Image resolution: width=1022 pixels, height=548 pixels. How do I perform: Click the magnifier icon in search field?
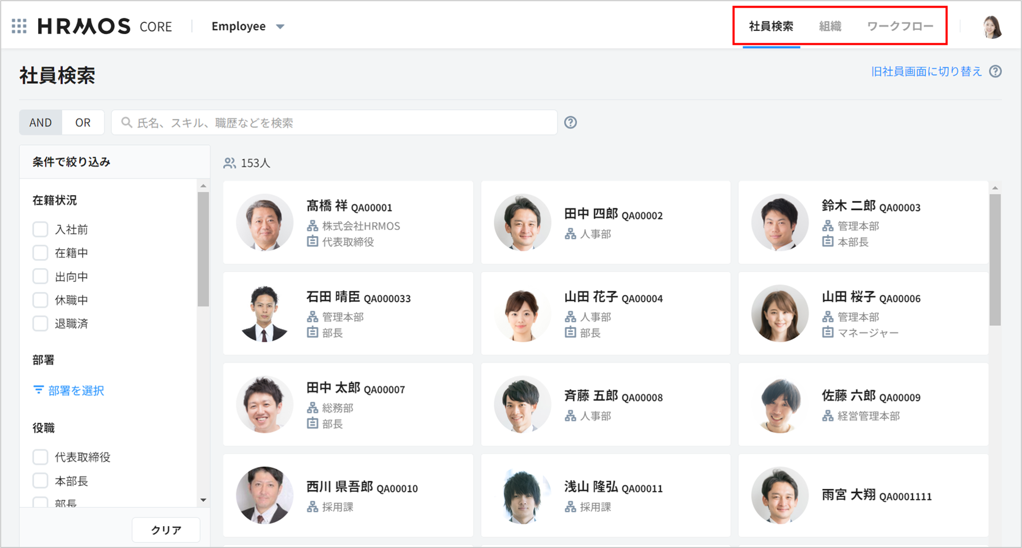click(126, 122)
